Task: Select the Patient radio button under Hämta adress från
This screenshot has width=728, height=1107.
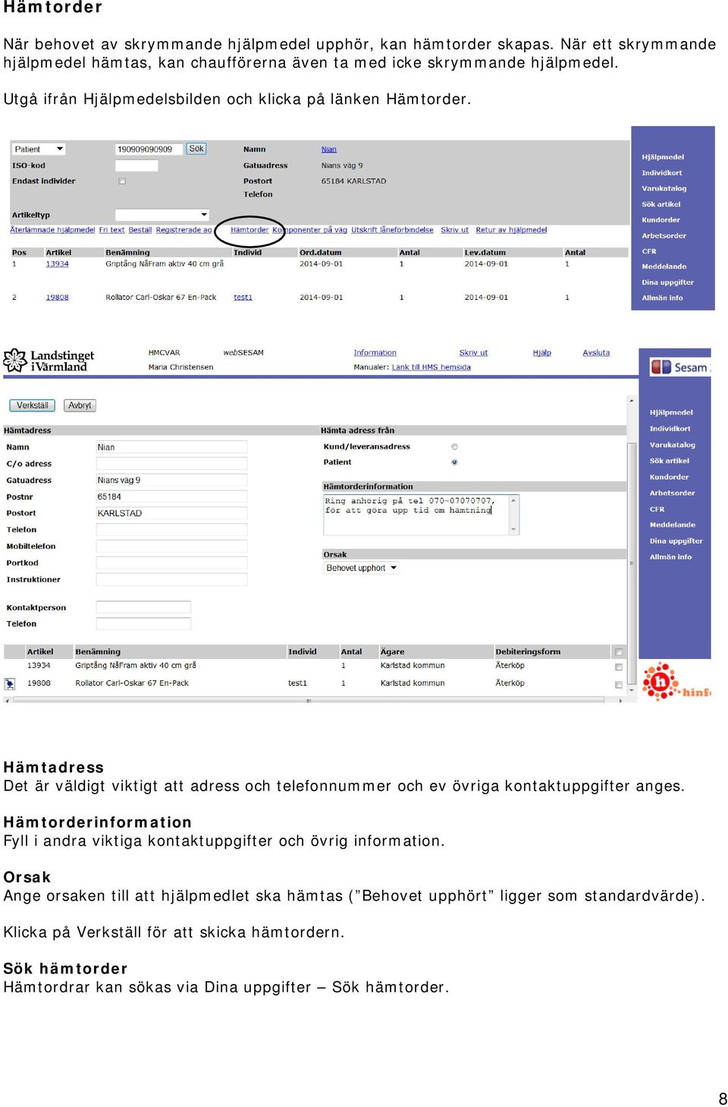Action: coord(454,462)
